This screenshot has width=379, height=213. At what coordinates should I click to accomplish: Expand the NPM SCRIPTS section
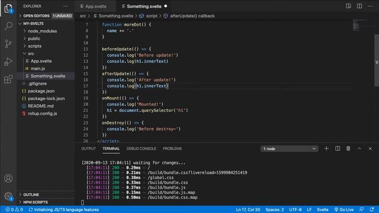point(46,202)
